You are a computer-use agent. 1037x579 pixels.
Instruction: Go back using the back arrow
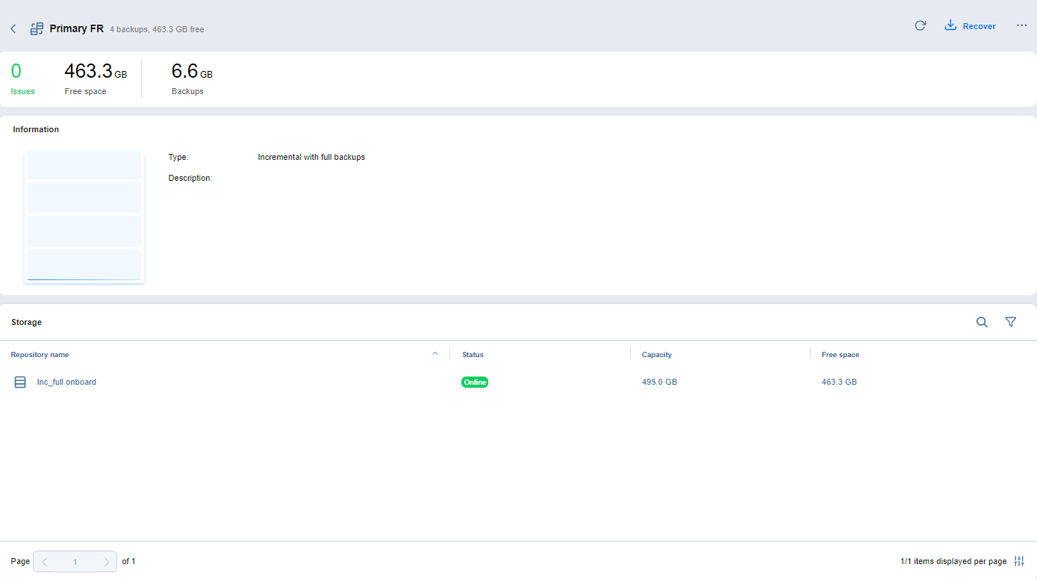13,28
